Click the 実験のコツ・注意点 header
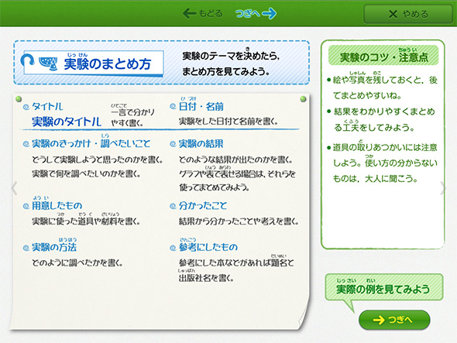The image size is (457, 343). point(383,56)
